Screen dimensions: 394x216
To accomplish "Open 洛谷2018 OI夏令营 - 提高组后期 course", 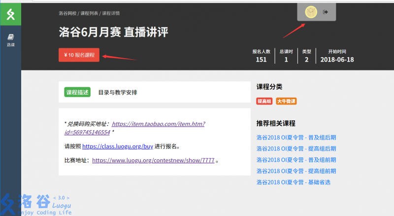I will point(296,148).
